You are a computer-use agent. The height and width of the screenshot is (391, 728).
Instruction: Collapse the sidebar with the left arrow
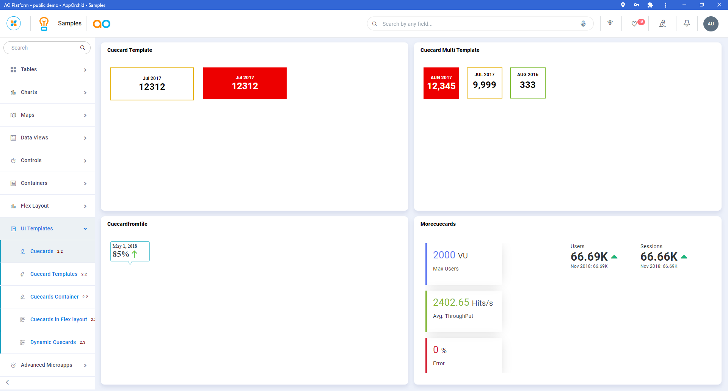tap(8, 382)
